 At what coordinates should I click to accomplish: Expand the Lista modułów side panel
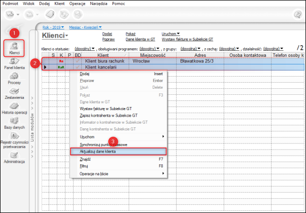(x=32, y=127)
